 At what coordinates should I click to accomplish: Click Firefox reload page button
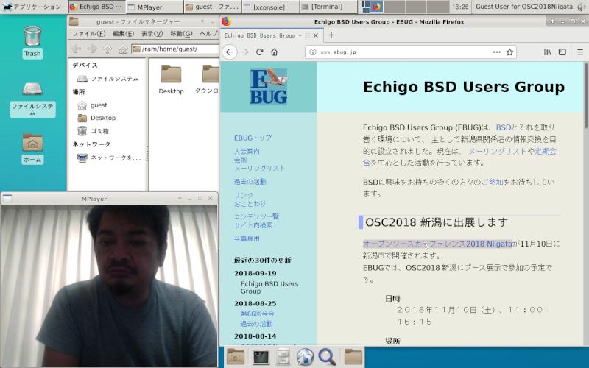point(259,52)
